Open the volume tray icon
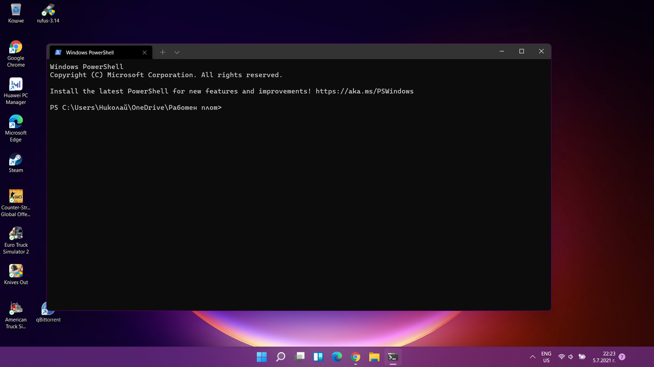Image resolution: width=654 pixels, height=367 pixels. coord(571,357)
